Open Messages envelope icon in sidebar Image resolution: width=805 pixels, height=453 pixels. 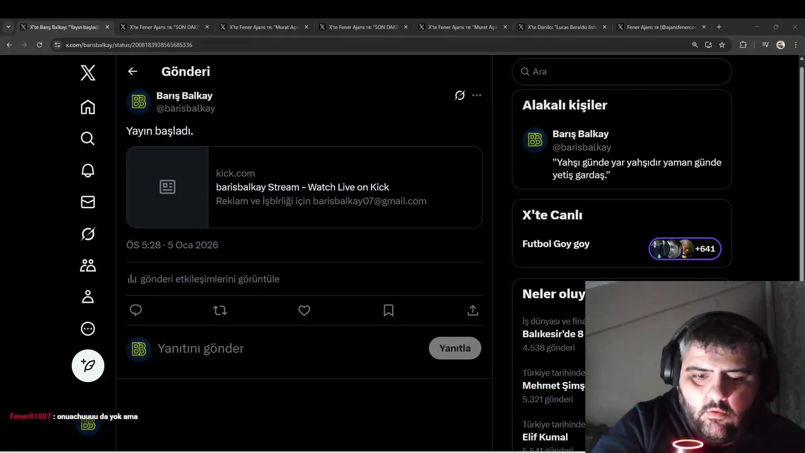click(88, 202)
